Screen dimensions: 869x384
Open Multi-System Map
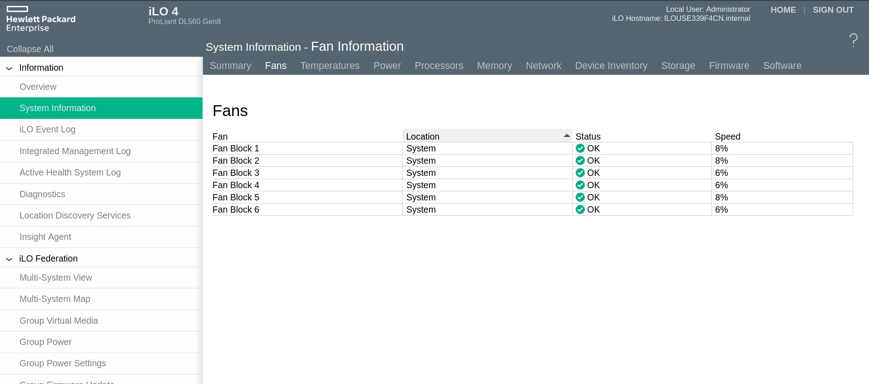click(101, 299)
